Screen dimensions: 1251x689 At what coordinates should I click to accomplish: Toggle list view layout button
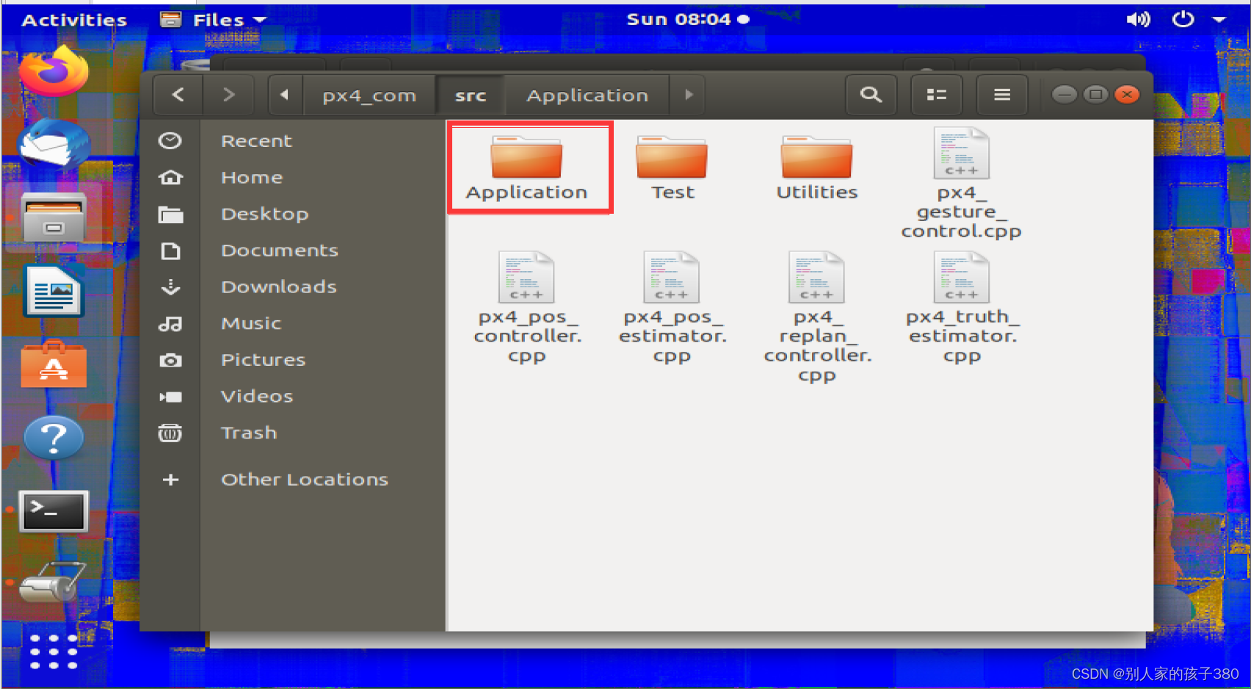(x=936, y=95)
